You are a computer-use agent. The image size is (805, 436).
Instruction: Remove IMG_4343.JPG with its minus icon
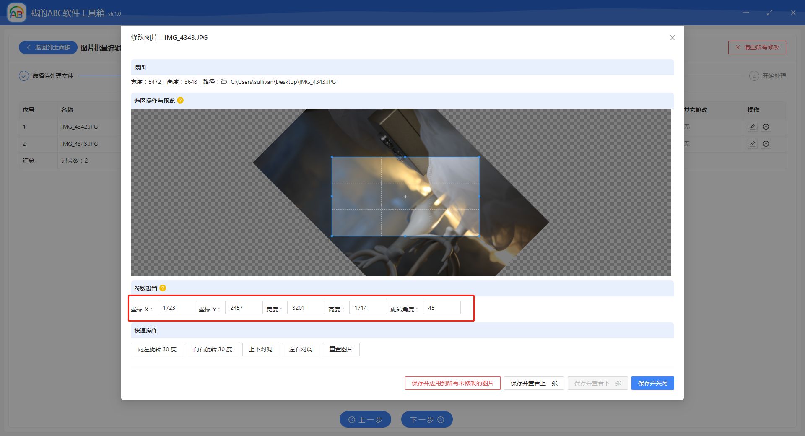[x=766, y=144]
